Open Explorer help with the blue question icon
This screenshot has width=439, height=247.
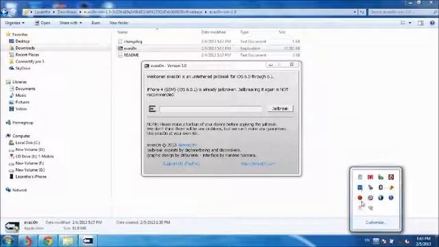click(432, 23)
